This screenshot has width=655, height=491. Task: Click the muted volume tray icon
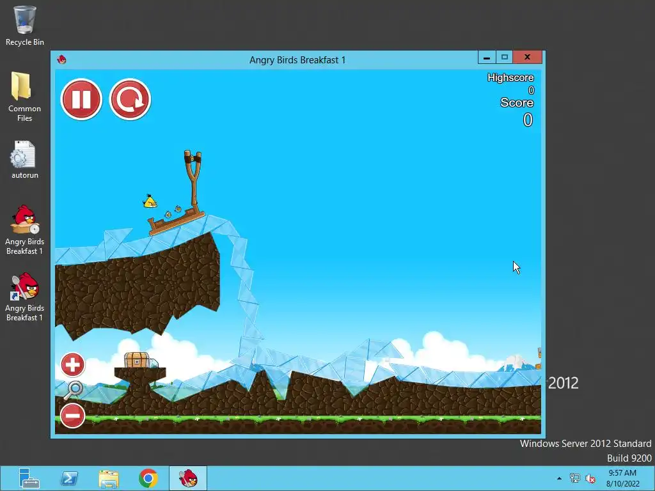coord(590,478)
